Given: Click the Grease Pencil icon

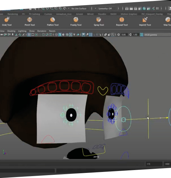Looking at the screenshot, I should (x=23, y=35).
